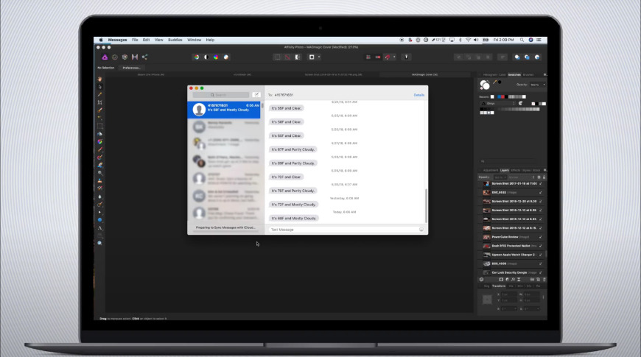Select the Flood Fill bucket tool
Screen dimensions: 641x357
(x=99, y=133)
